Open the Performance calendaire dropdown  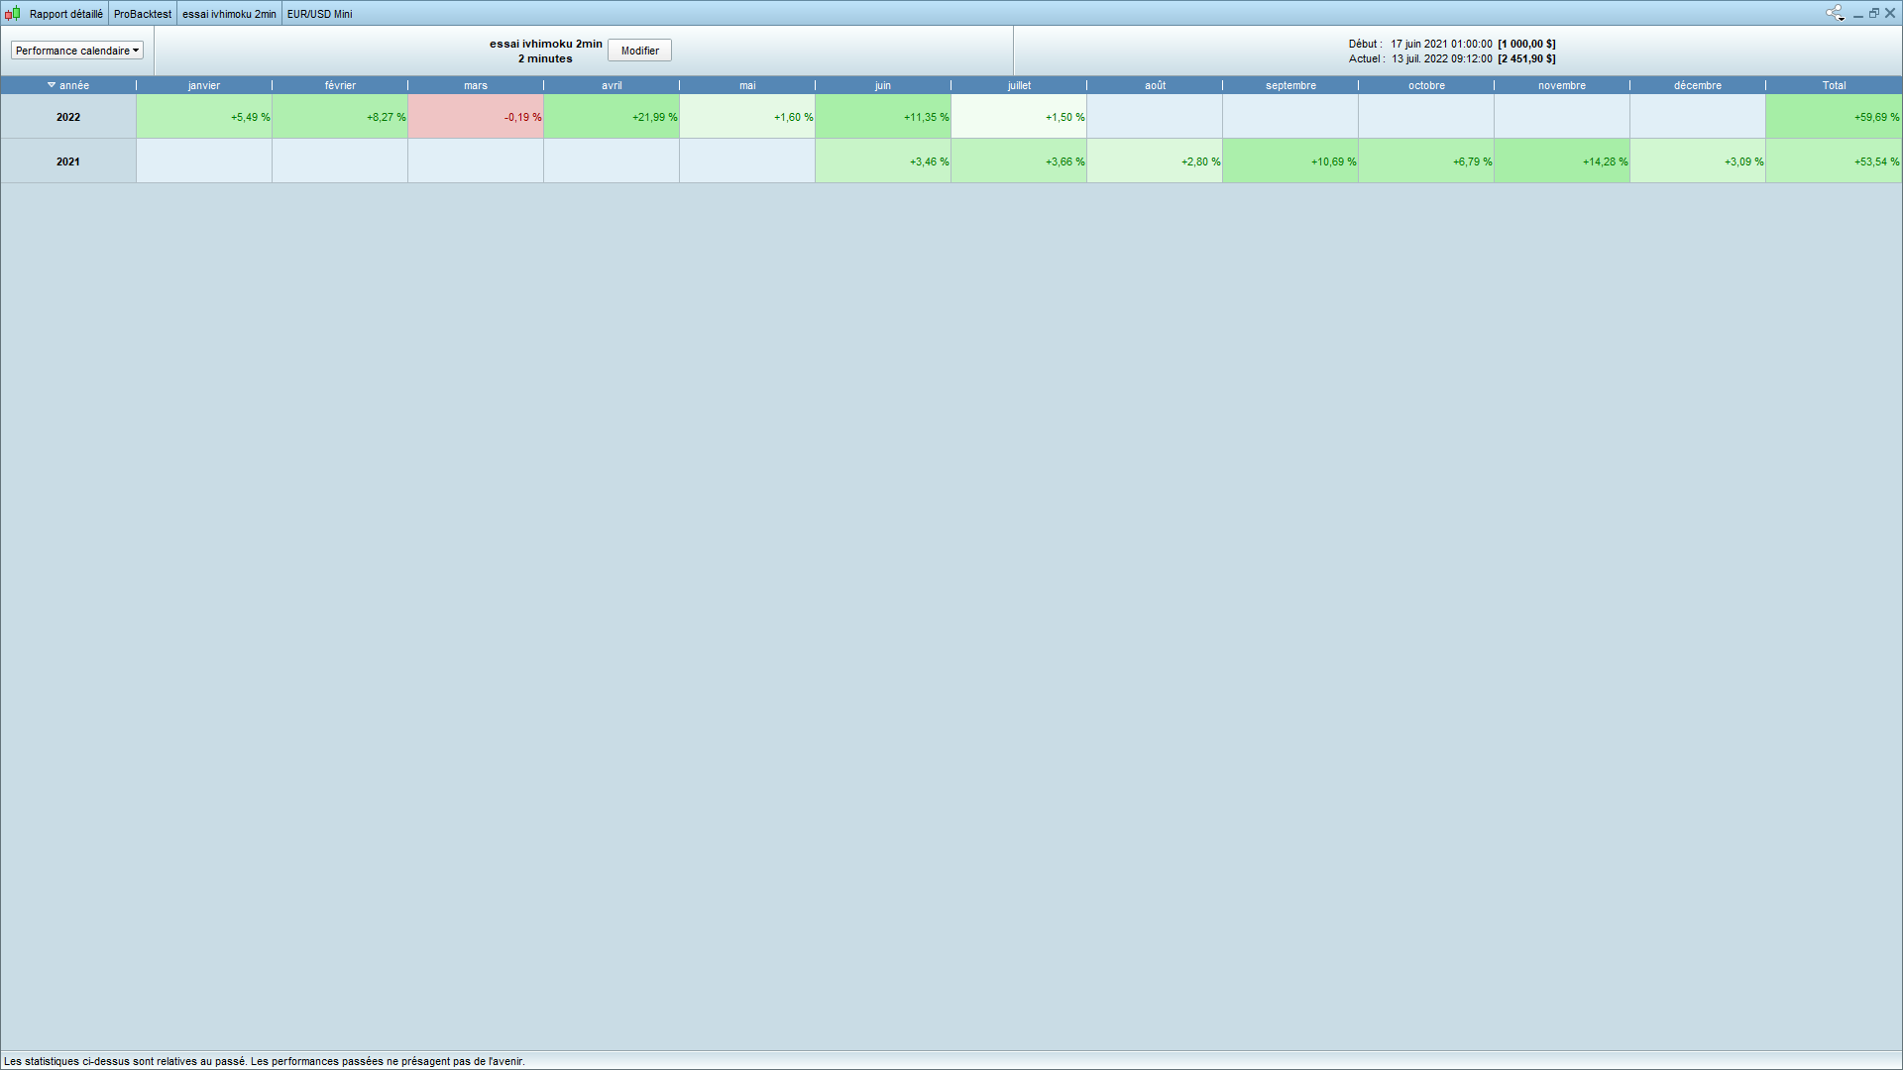[77, 51]
